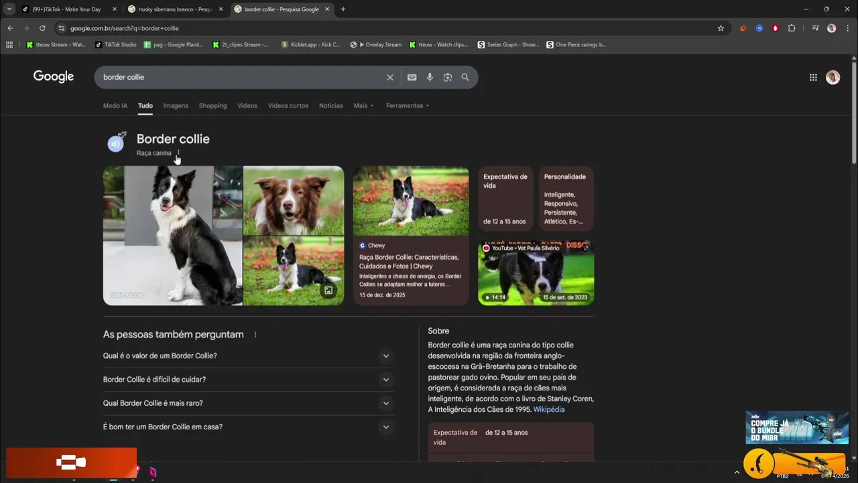Open Google apps grid
Image resolution: width=858 pixels, height=483 pixels.
813,77
